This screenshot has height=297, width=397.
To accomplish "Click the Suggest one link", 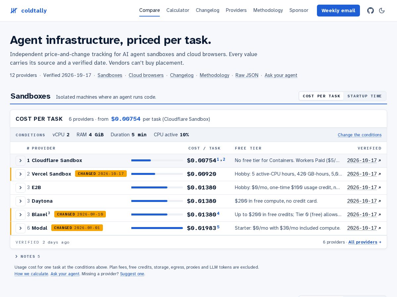I will (132, 274).
